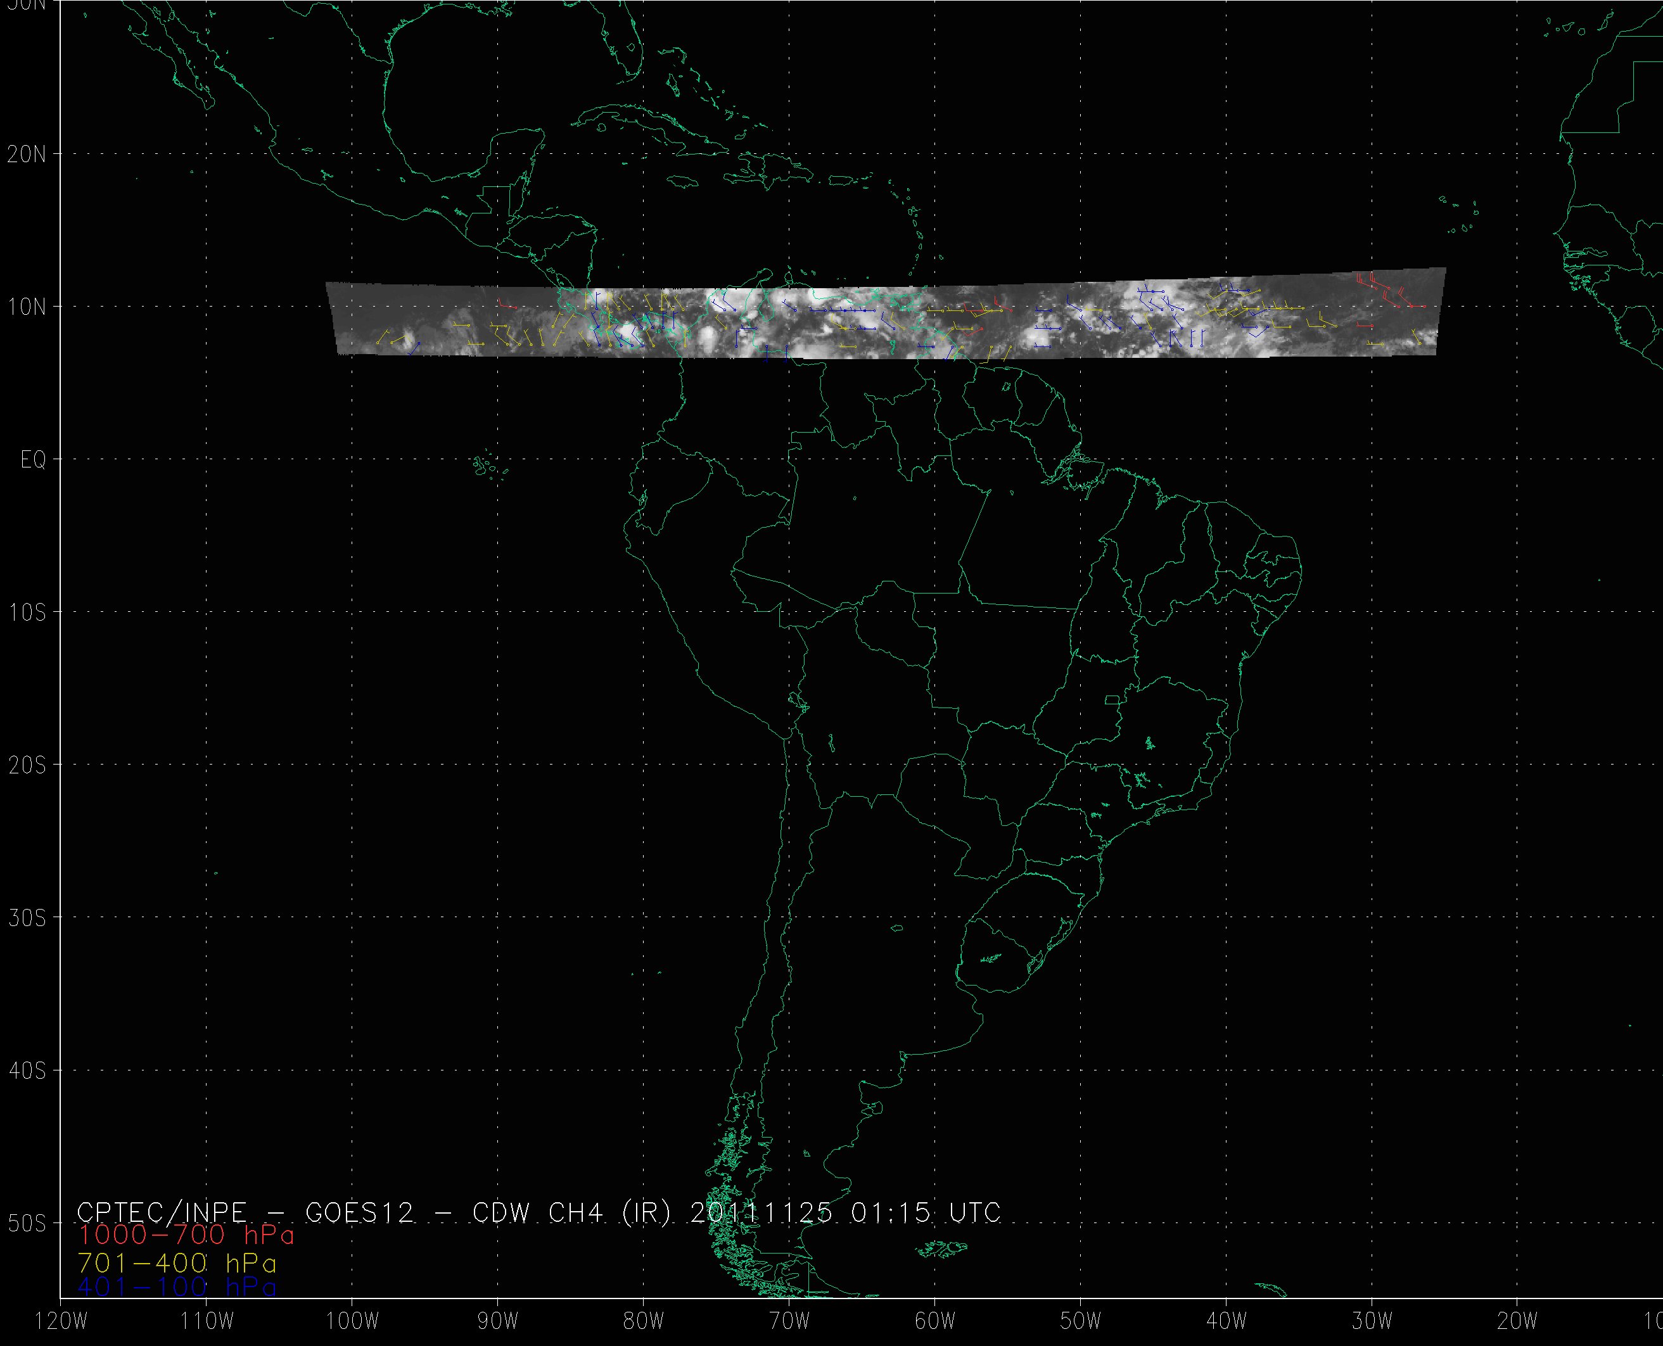The image size is (1663, 1346).
Task: Click the 20W longitude axis label
Action: (x=1518, y=1322)
